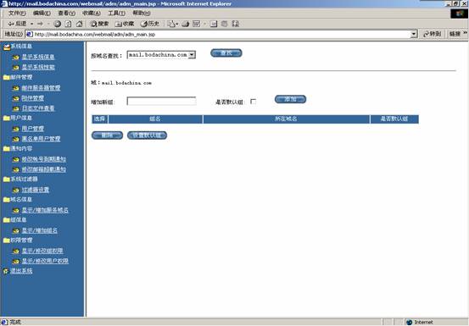The width and height of the screenshot is (469, 326).
Task: Click the 设置默认组 button
Action: click(148, 135)
